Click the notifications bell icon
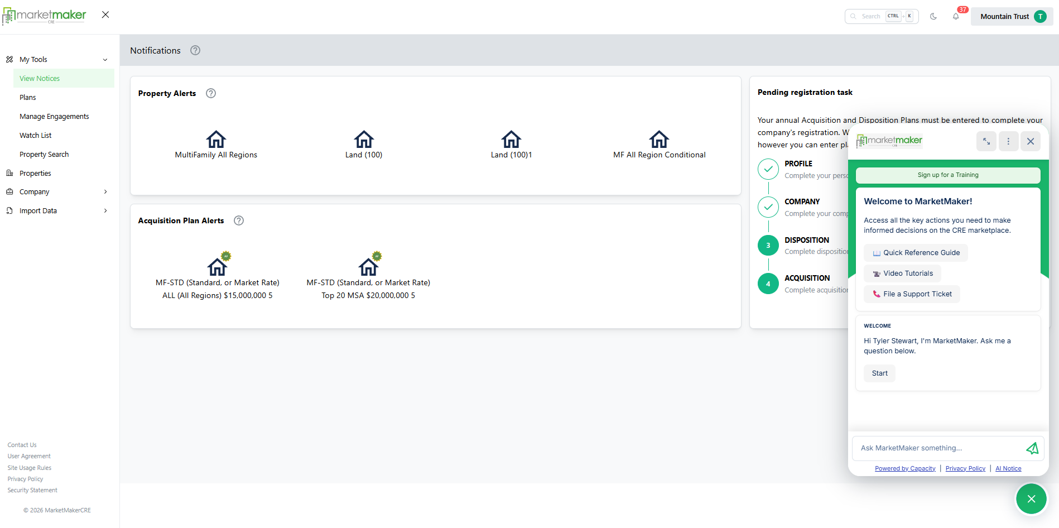 (956, 17)
